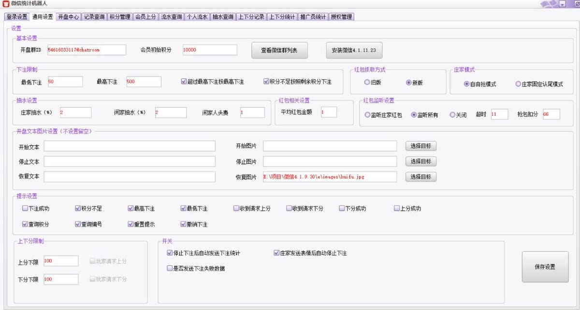Uncheck the 积分不足 prompt checkbox

(x=88, y=209)
